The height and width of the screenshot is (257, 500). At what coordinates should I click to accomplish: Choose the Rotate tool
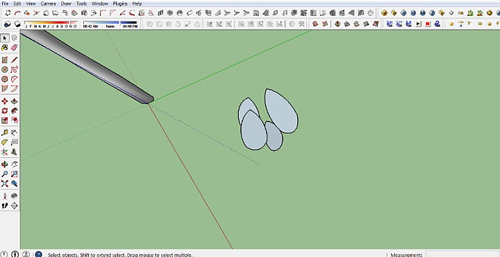click(5, 110)
